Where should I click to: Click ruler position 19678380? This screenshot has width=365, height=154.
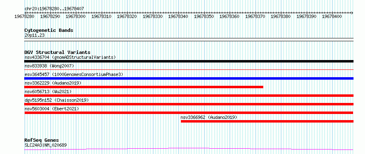[x=281, y=16]
